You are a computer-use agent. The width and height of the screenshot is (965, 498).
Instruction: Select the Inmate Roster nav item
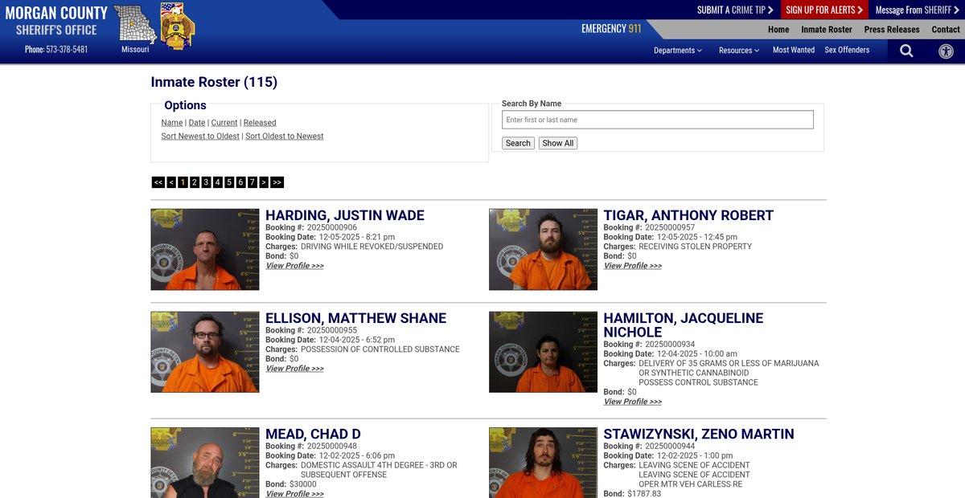pyautogui.click(x=827, y=30)
